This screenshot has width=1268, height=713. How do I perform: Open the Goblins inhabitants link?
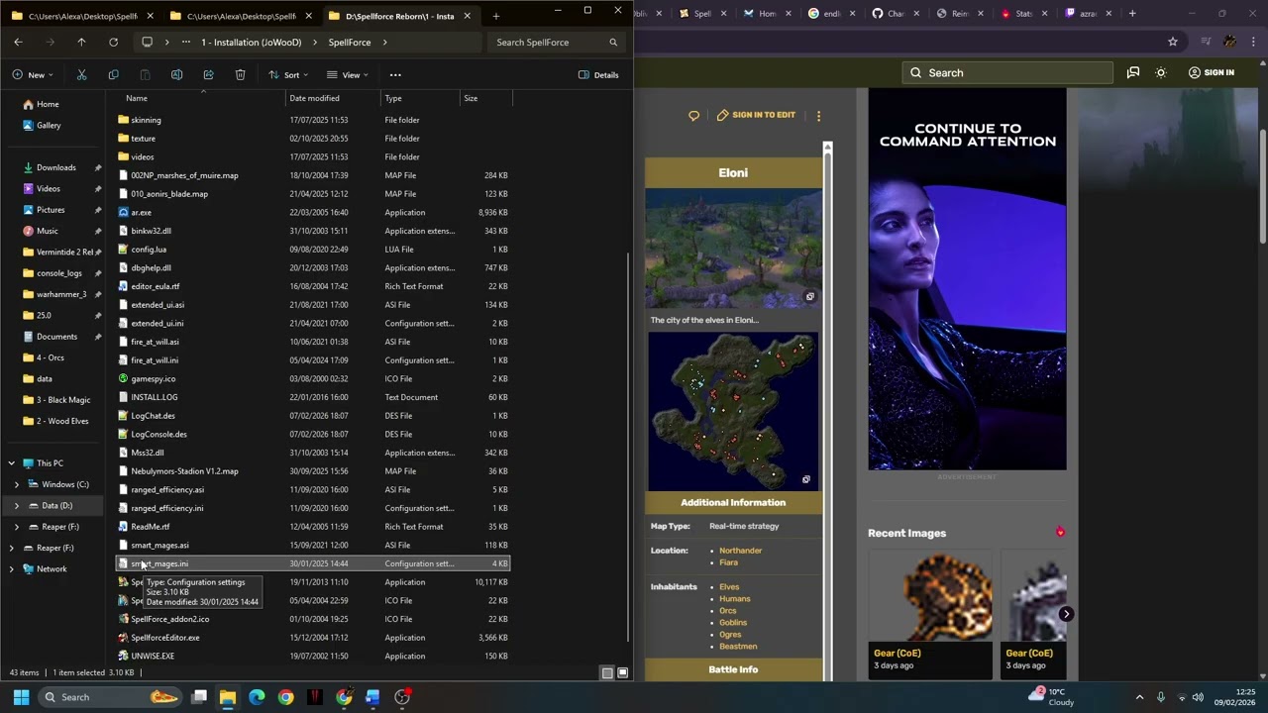point(733,623)
